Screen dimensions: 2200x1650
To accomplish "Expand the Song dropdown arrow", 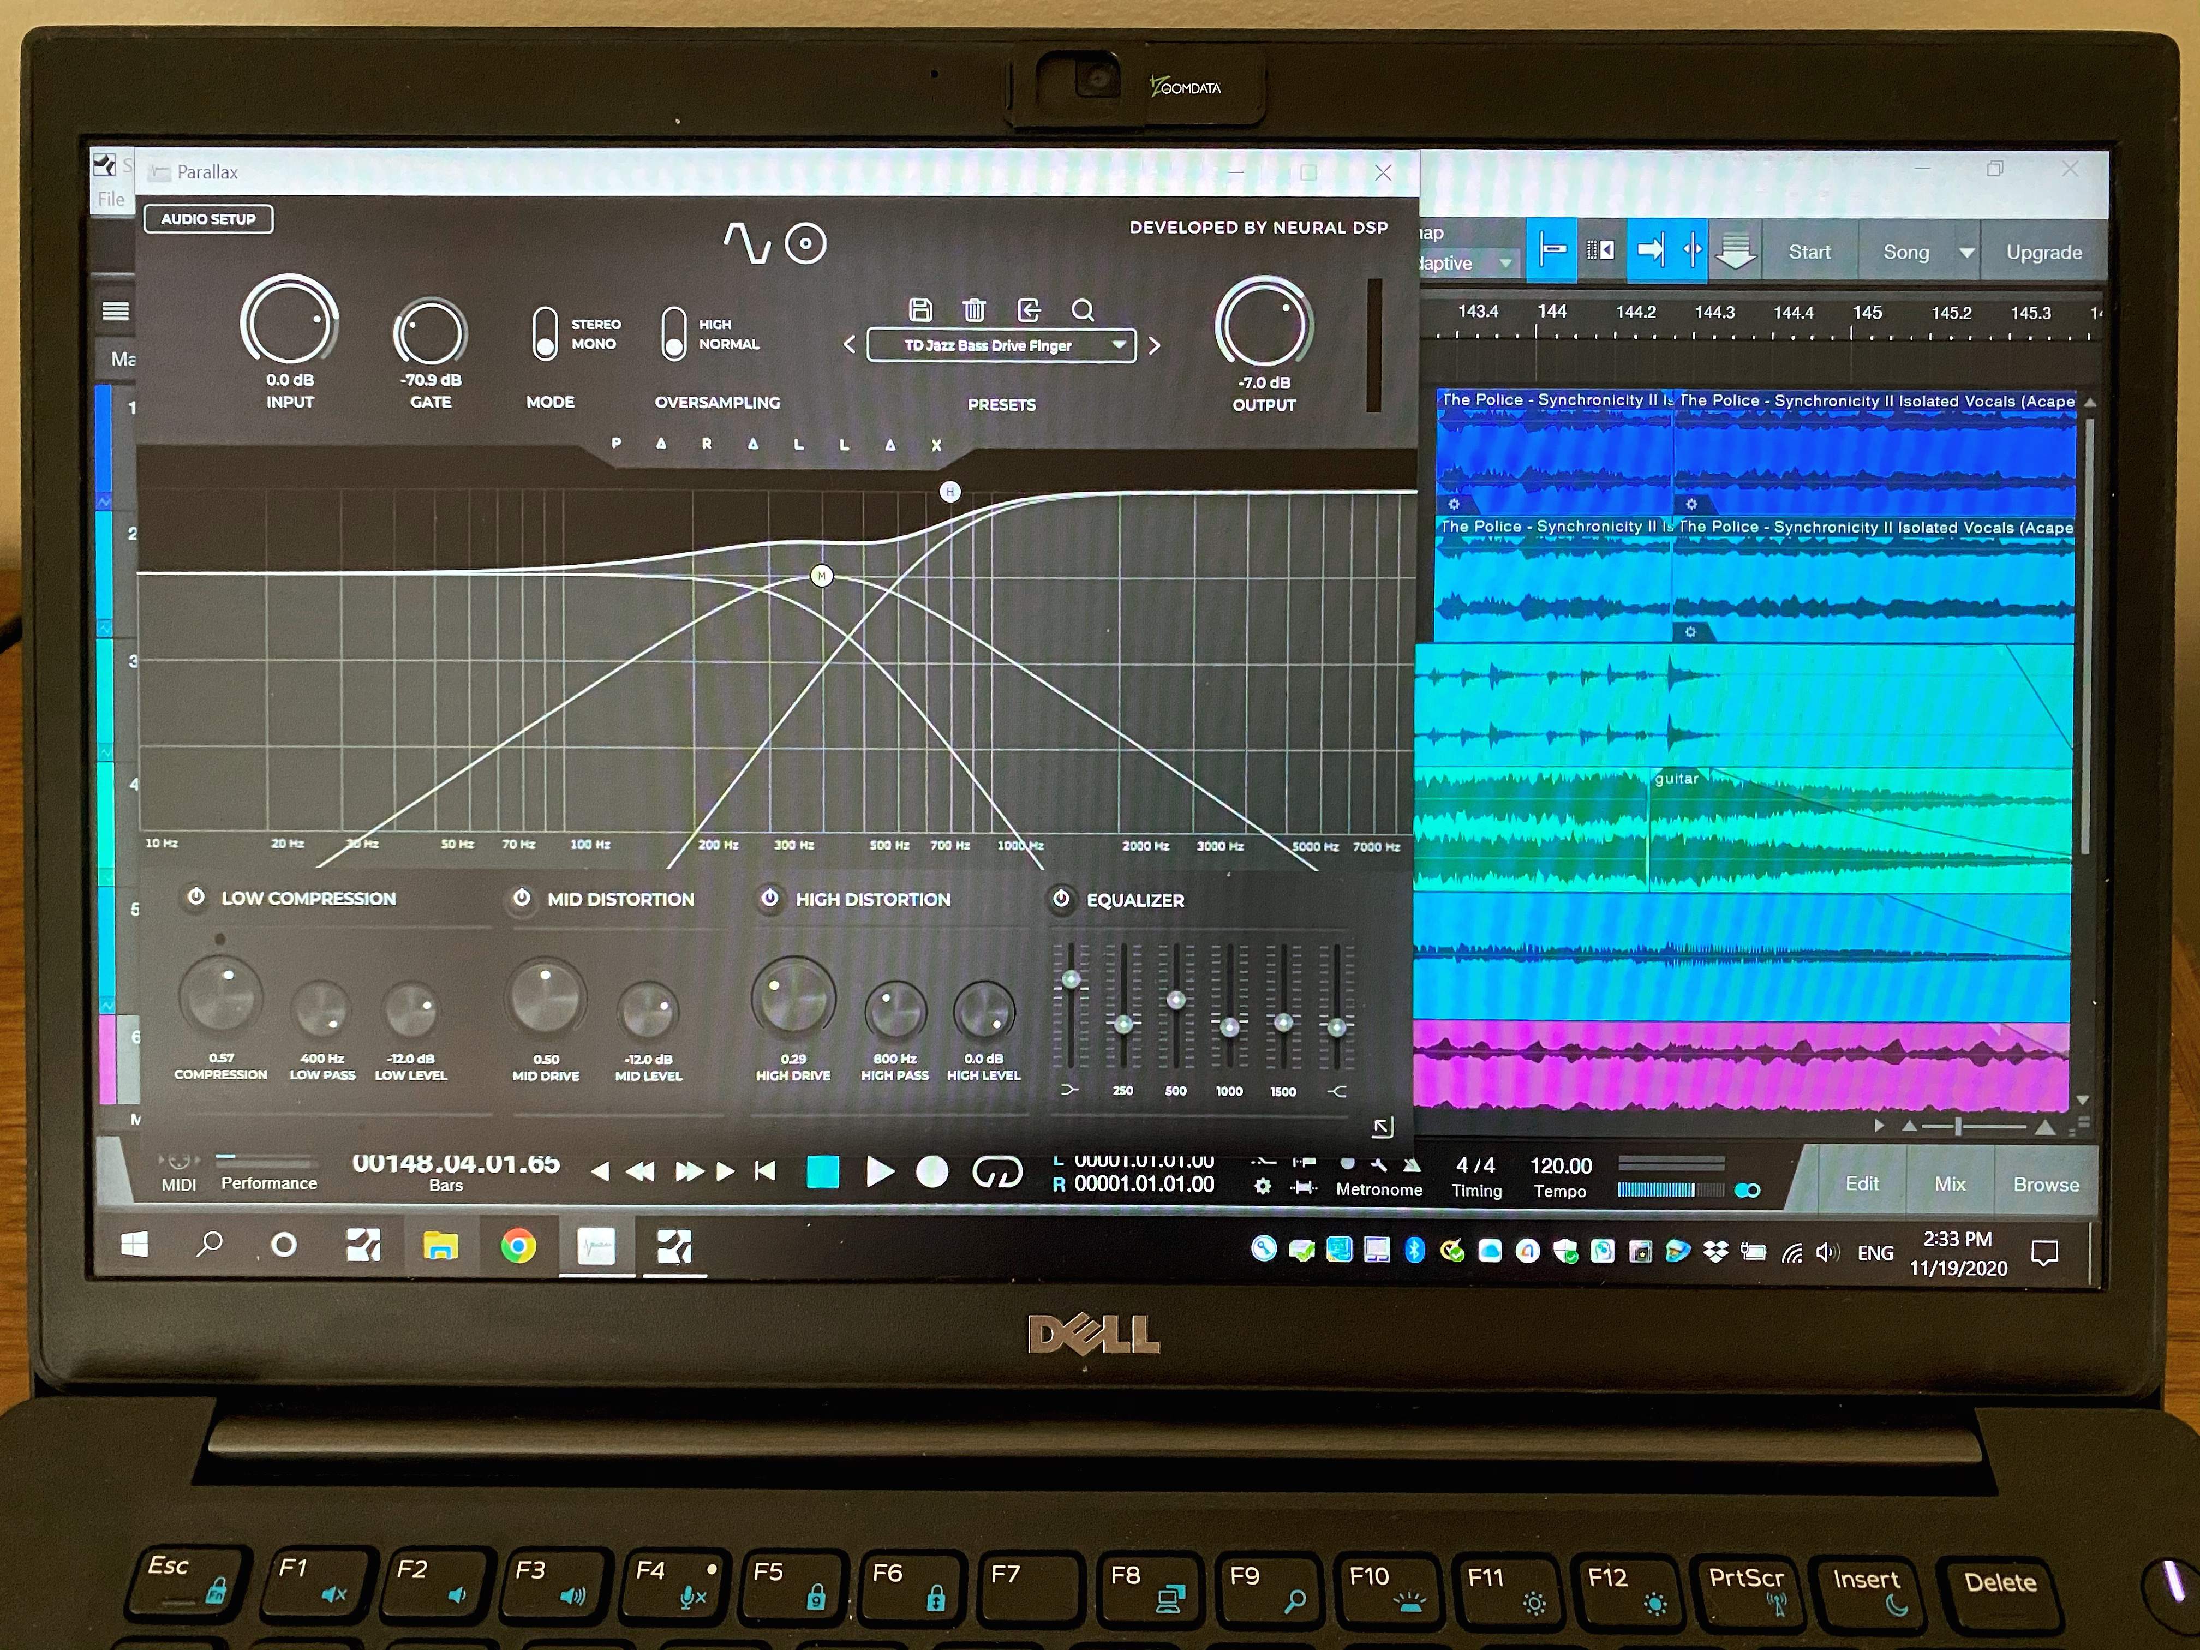I will (x=1966, y=253).
